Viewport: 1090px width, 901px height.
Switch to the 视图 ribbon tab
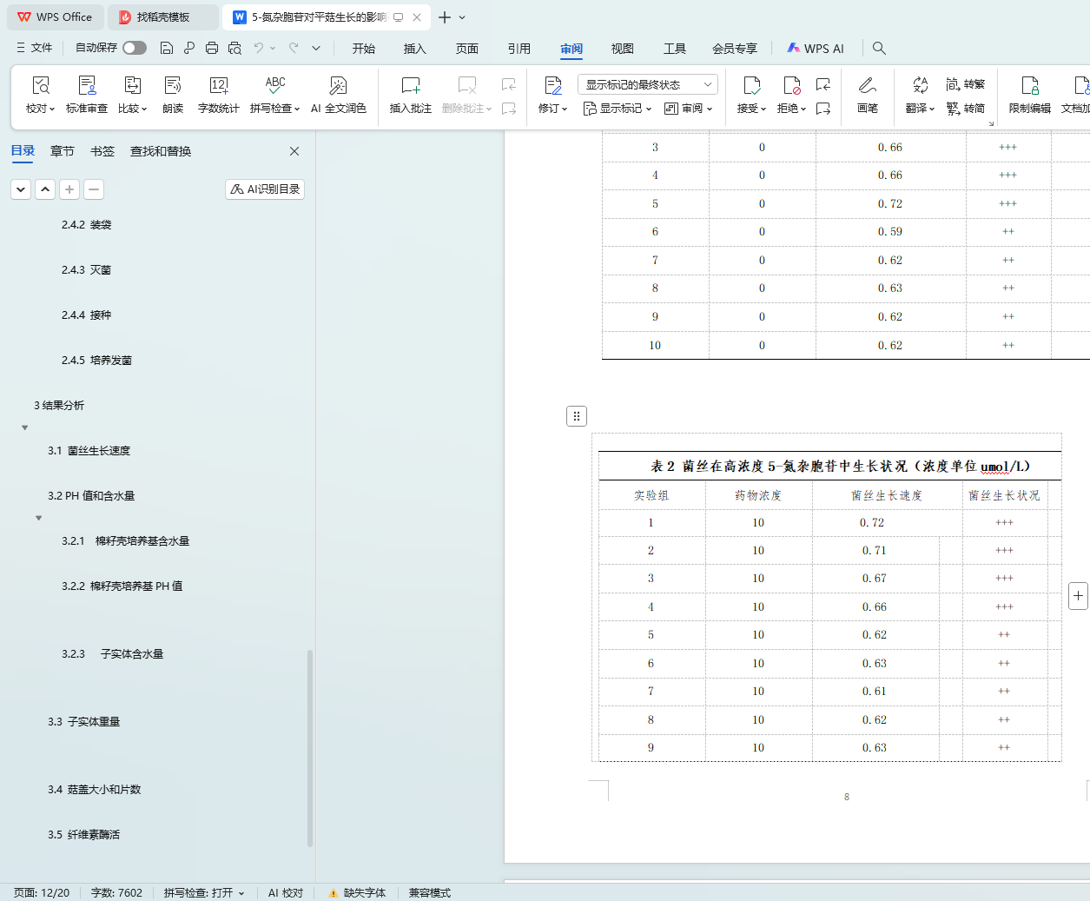point(623,49)
